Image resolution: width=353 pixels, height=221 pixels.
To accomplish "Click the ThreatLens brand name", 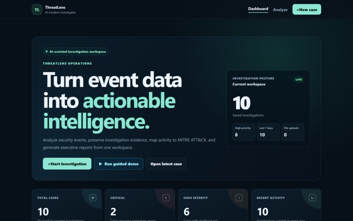I will (x=55, y=7).
